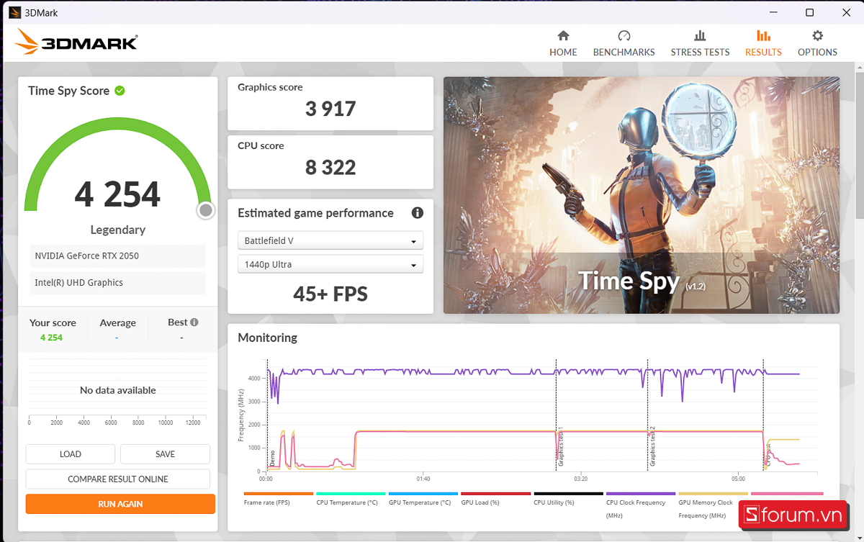
Task: Click the LOAD button
Action: (71, 454)
